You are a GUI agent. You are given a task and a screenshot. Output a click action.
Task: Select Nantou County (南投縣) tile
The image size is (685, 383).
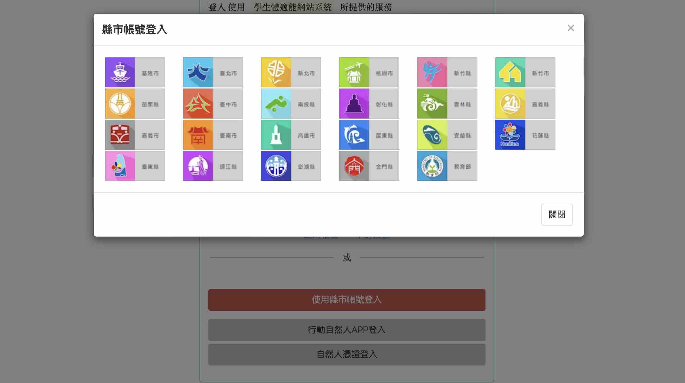tap(291, 104)
